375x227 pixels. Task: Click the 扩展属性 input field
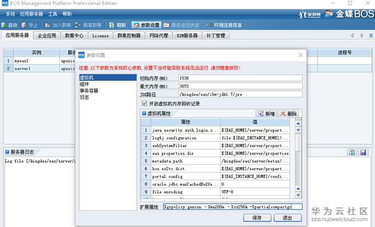point(233,207)
